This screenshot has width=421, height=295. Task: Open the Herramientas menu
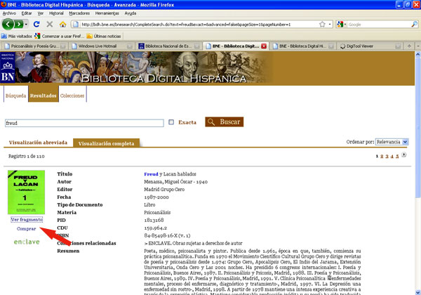[x=107, y=13]
